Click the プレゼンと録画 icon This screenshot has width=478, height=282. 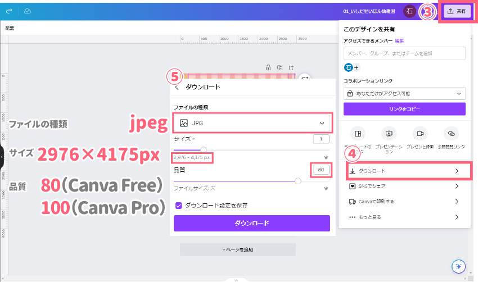[x=420, y=134]
